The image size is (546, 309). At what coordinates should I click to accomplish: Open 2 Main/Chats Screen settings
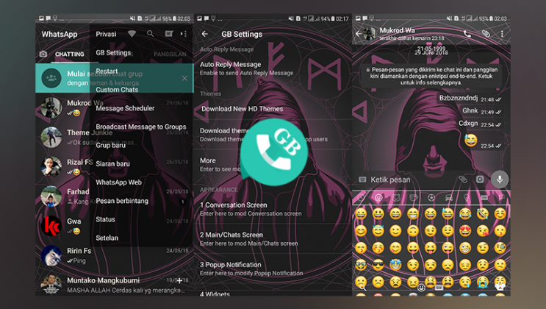[273, 239]
